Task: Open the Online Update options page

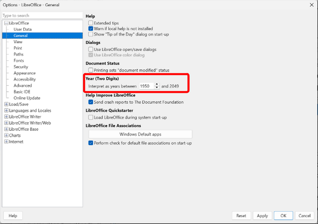Action: 27,98
